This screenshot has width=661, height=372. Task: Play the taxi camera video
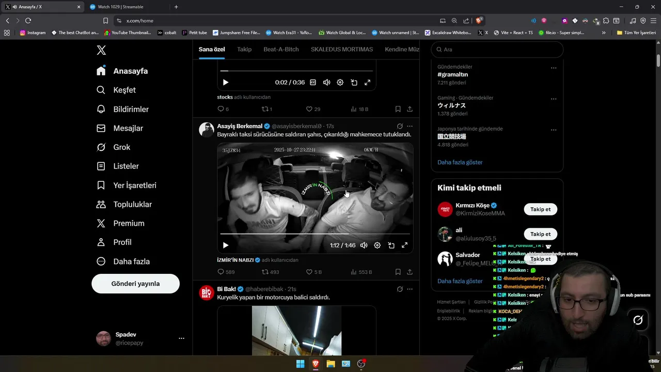[225, 245]
